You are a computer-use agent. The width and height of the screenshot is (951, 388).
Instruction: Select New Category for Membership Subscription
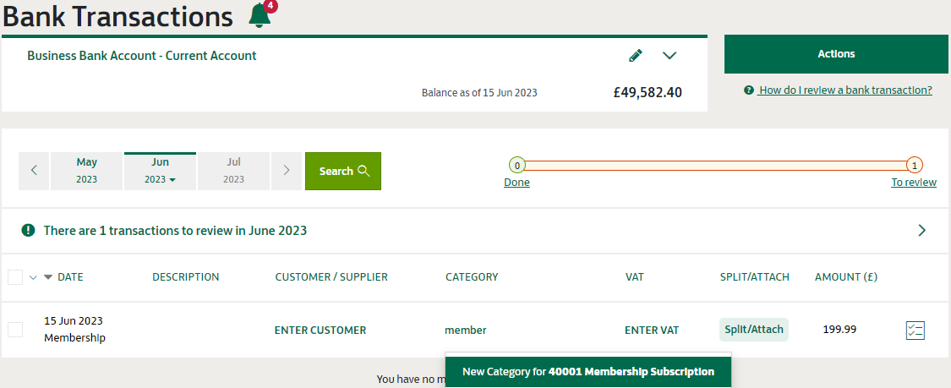588,372
